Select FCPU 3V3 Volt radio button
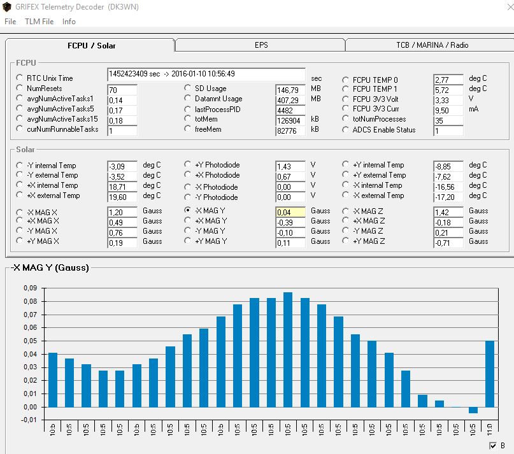This screenshot has height=454, width=514. [x=345, y=99]
